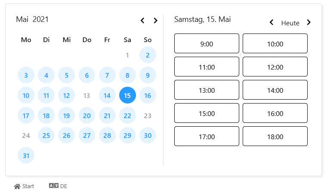
Task: Show previous day's time slots
Action: 271,22
